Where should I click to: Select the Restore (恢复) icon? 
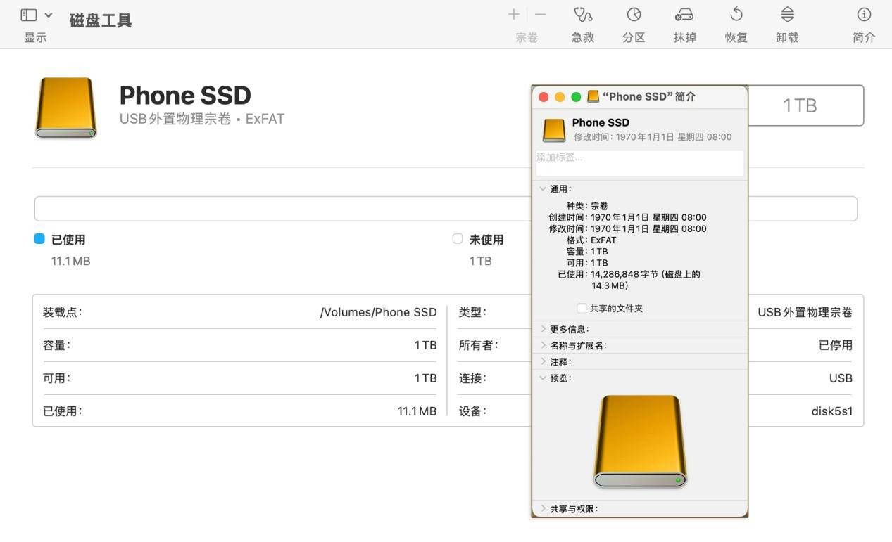click(736, 15)
